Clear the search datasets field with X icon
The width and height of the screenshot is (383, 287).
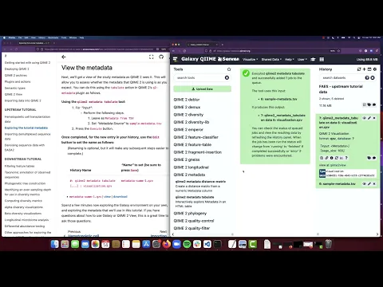[373, 77]
